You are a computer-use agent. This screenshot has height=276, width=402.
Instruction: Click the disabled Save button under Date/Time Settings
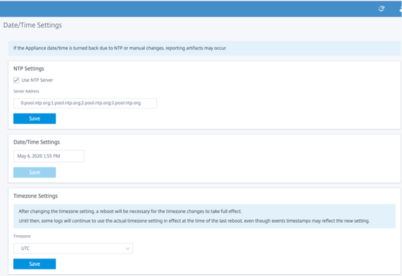coord(35,172)
